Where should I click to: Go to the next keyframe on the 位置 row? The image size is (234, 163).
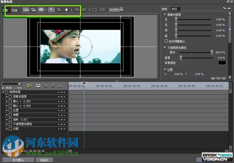click(x=64, y=111)
